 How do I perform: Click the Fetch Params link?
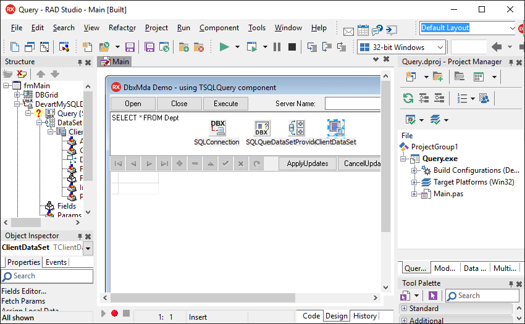(x=23, y=301)
